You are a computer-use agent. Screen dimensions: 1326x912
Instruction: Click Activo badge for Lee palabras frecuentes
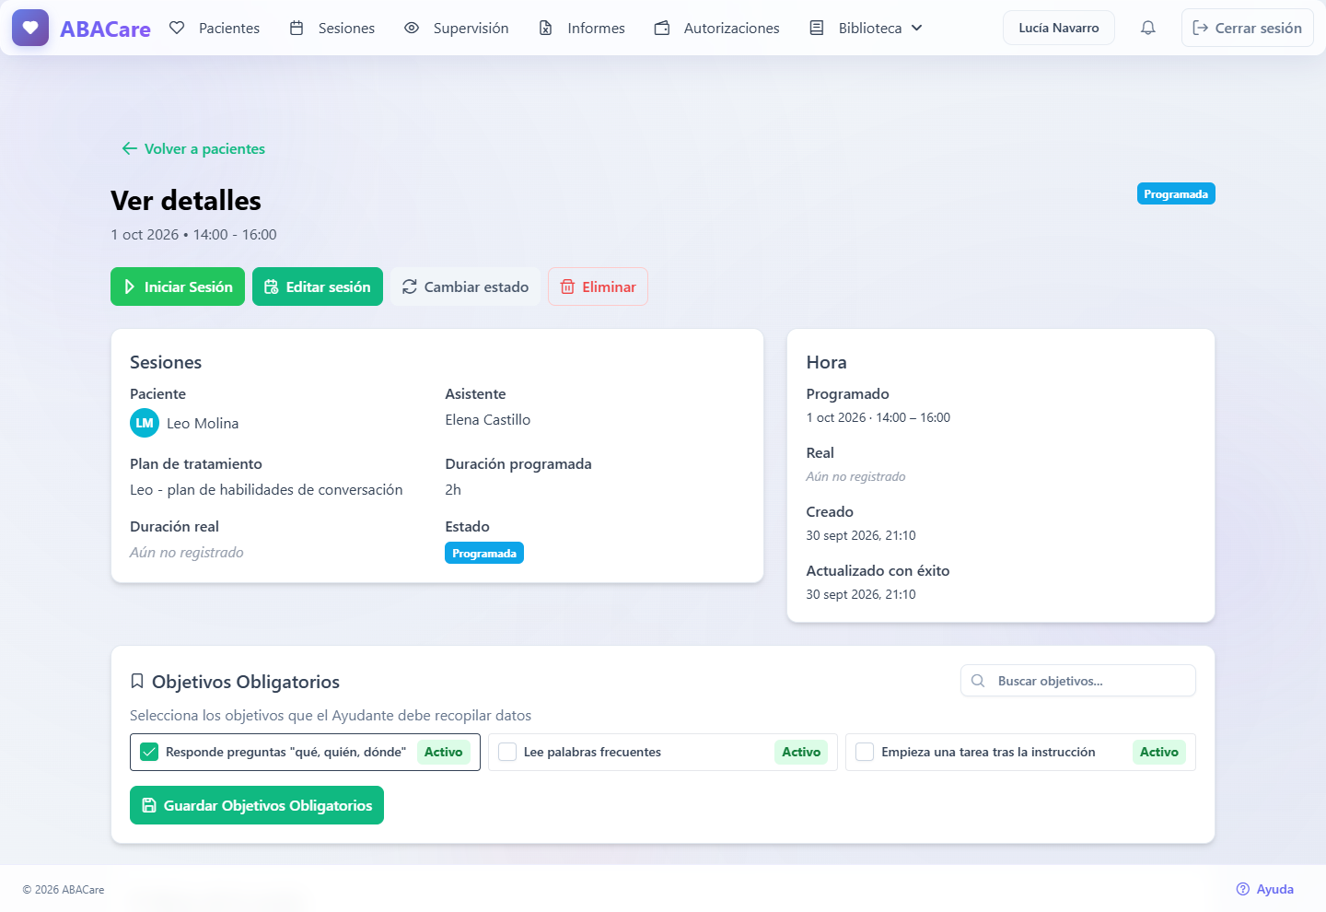pyautogui.click(x=801, y=752)
